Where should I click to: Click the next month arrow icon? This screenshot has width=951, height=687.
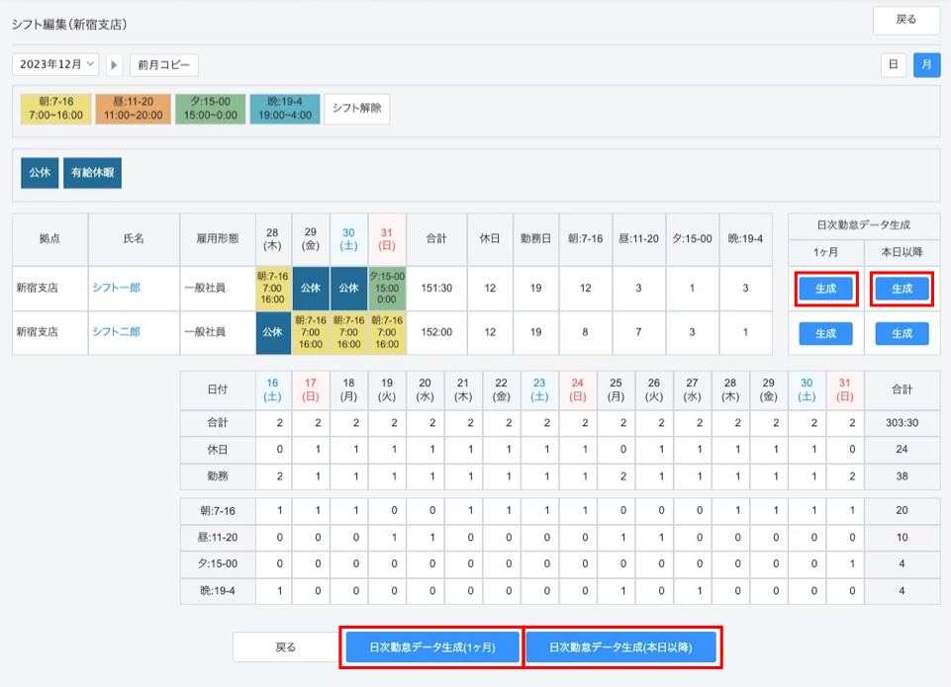point(115,65)
